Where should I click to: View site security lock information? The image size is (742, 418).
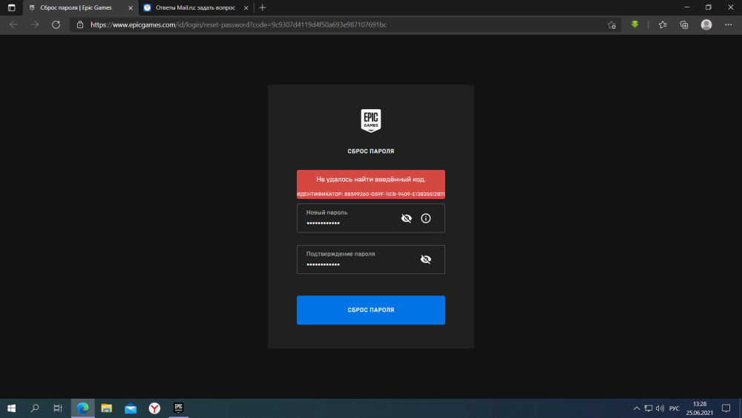point(80,25)
